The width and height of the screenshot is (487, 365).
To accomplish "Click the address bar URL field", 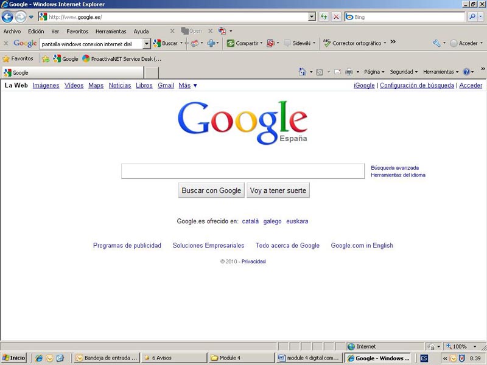I will click(174, 17).
